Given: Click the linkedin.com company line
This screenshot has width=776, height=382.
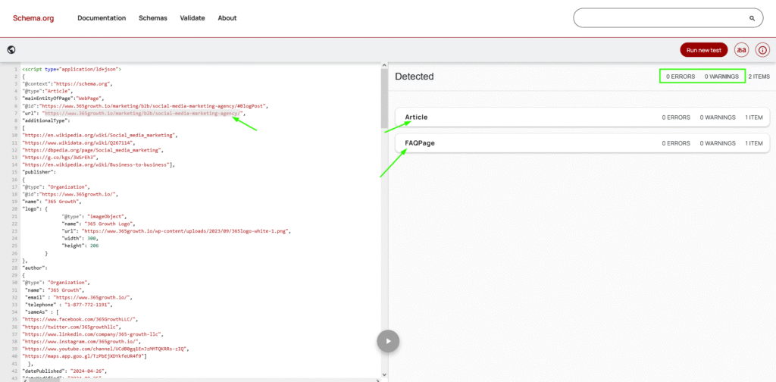Looking at the screenshot, I should coord(92,334).
